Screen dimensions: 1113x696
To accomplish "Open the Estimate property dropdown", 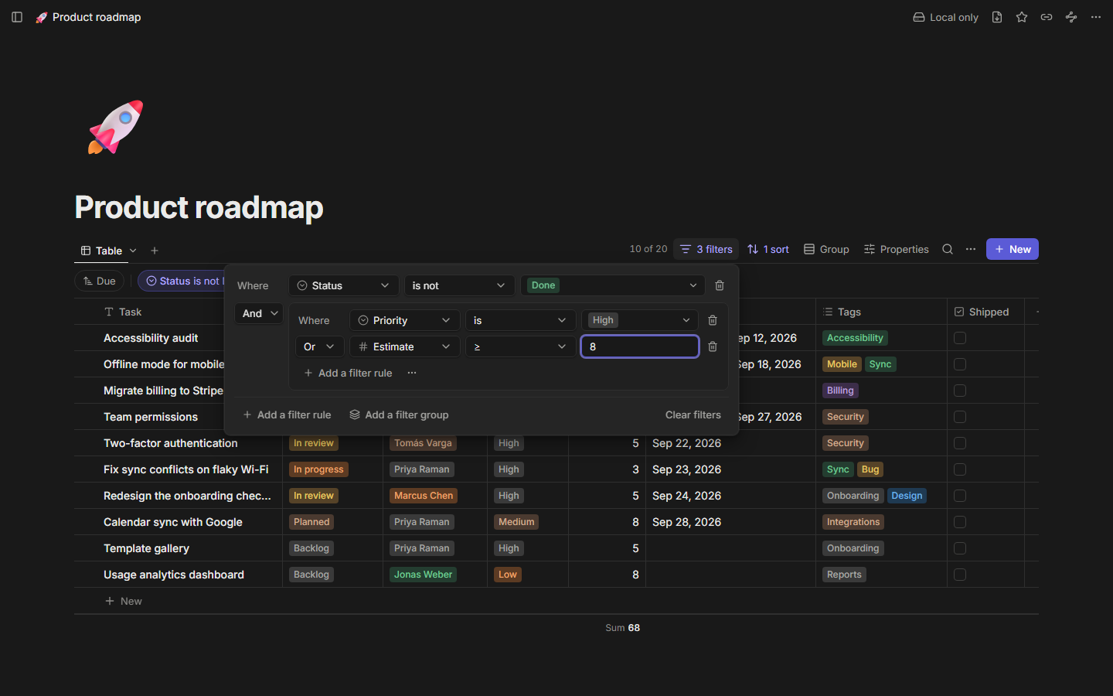I will [405, 346].
